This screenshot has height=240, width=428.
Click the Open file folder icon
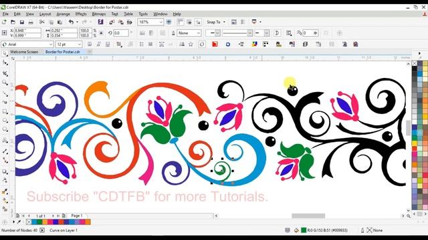coord(13,22)
